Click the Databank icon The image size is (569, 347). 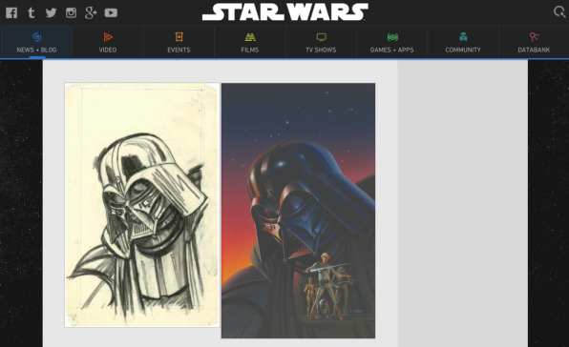click(x=534, y=37)
